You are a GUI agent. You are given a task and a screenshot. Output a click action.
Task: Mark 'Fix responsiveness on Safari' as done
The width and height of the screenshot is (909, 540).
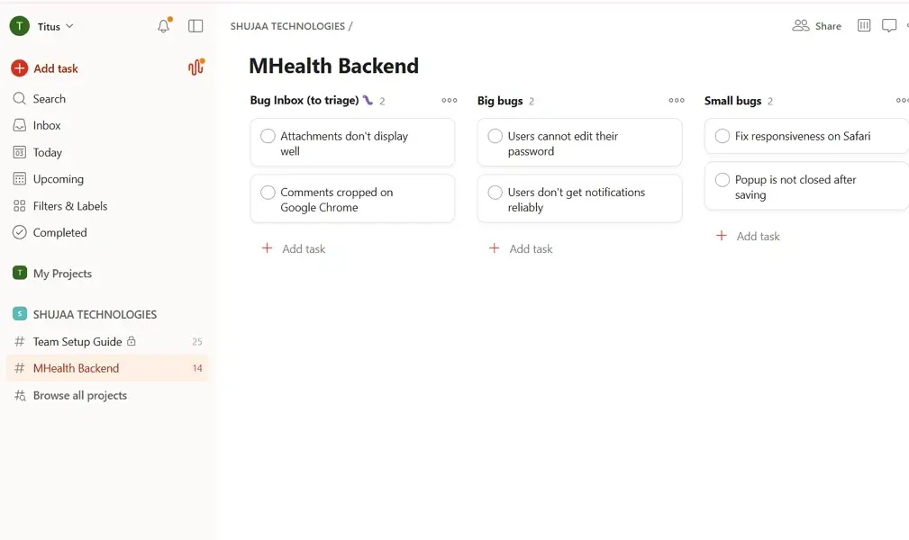pyautogui.click(x=723, y=136)
